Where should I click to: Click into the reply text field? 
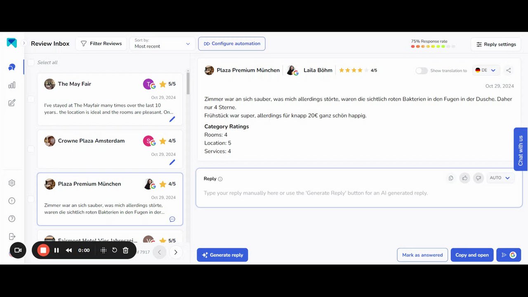tap(359, 193)
